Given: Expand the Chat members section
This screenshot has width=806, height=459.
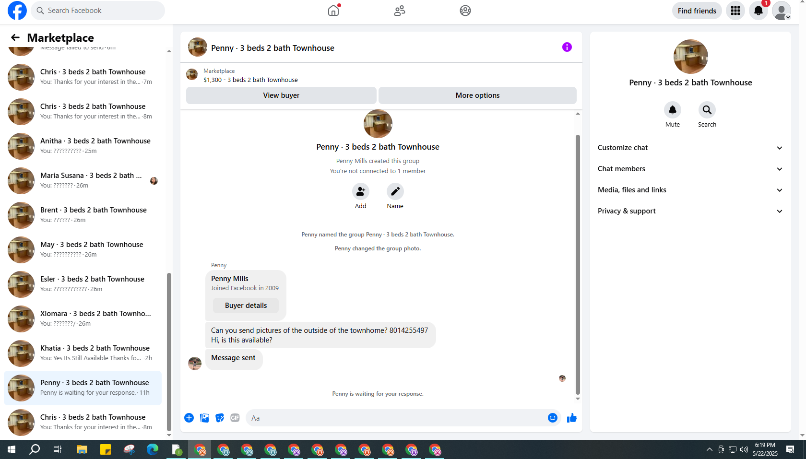Looking at the screenshot, I should coord(690,169).
